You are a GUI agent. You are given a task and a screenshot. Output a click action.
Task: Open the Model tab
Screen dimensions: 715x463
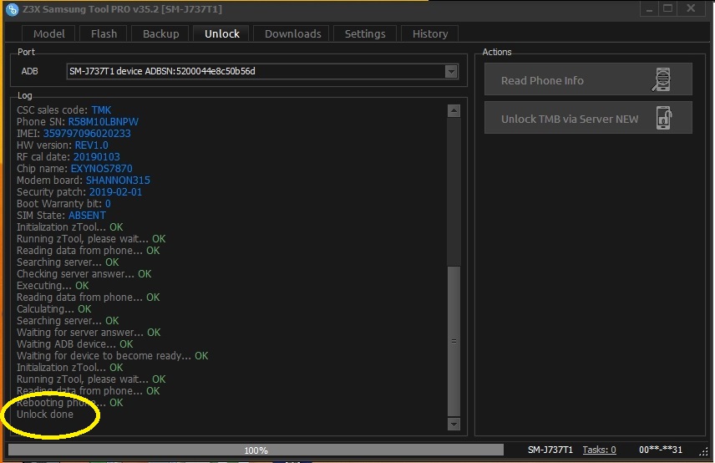coord(48,33)
